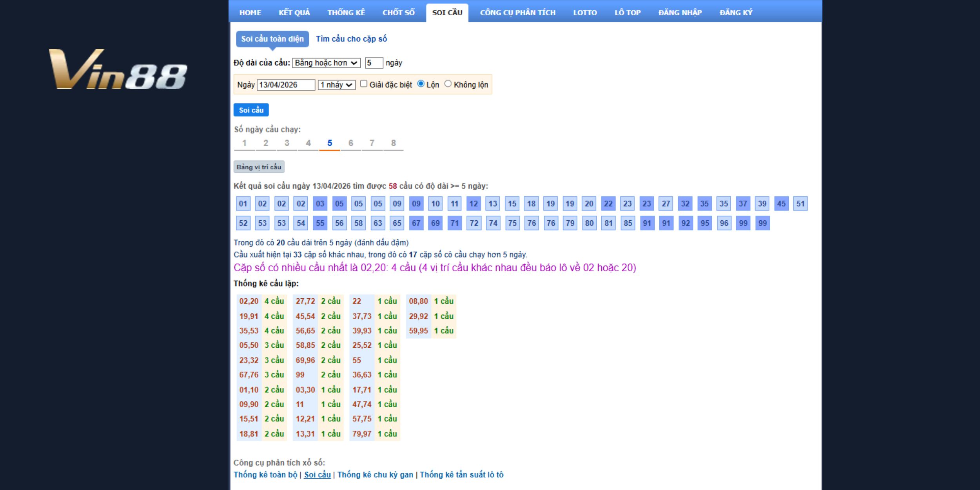Open CÔNG CỤ PHÂN TÍCH menu
Screen dimensions: 980x490
click(517, 13)
